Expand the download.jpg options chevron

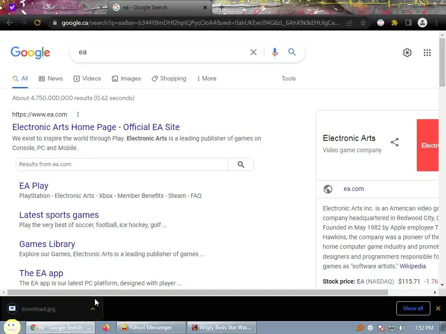point(93,309)
